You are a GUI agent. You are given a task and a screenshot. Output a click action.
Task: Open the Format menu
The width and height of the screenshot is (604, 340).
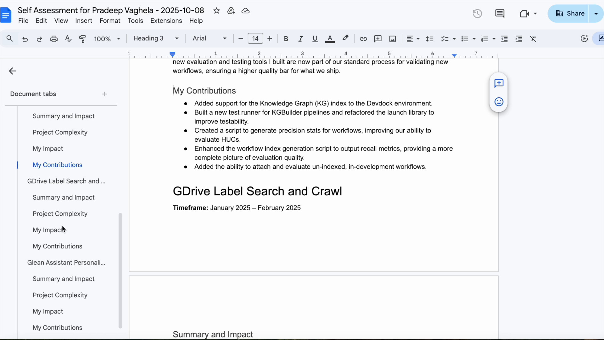pyautogui.click(x=110, y=20)
